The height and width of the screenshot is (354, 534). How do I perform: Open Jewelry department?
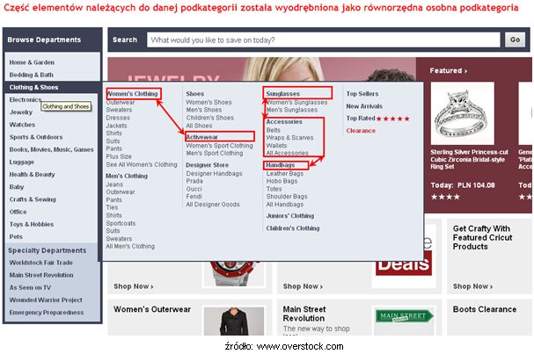(x=21, y=112)
